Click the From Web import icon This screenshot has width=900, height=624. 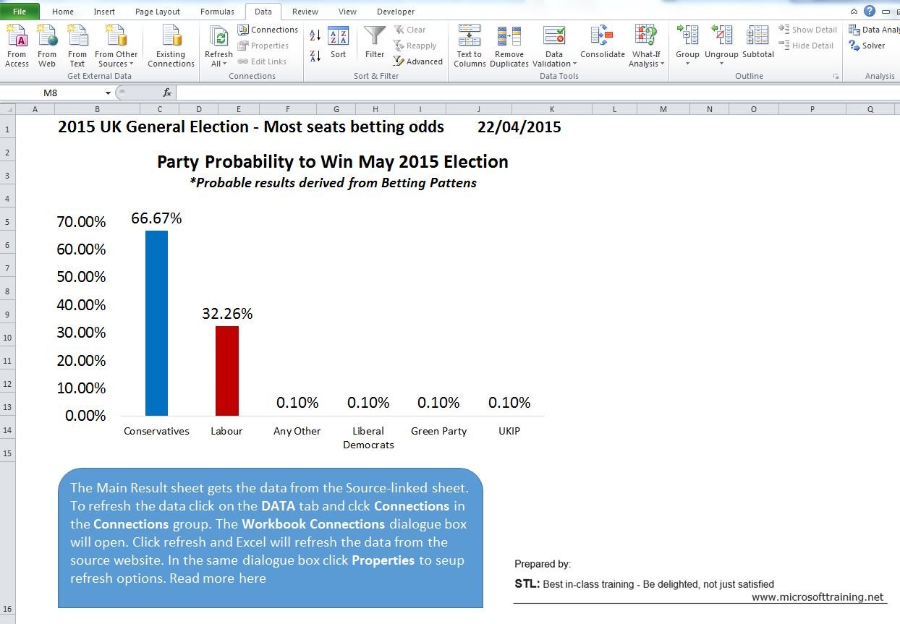[x=47, y=36]
